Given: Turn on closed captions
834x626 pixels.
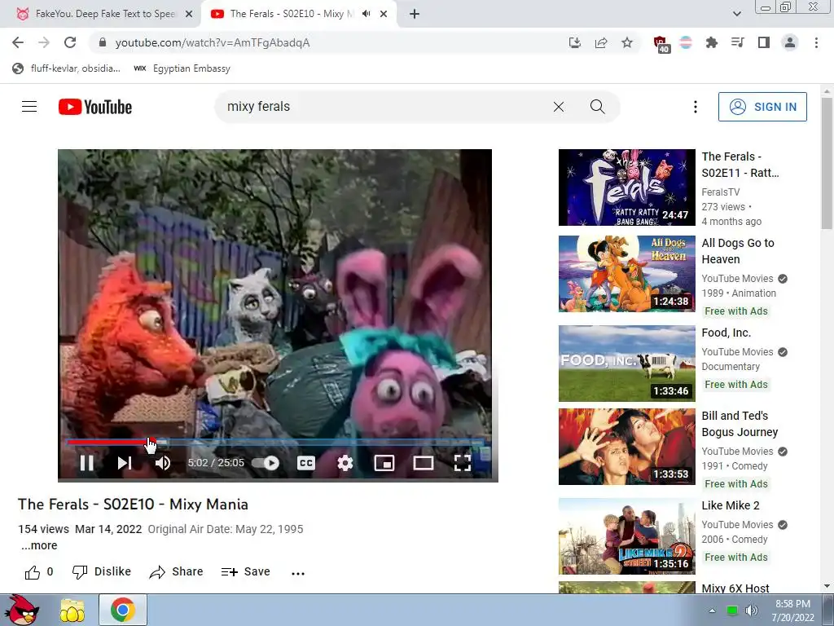Looking at the screenshot, I should [306, 463].
